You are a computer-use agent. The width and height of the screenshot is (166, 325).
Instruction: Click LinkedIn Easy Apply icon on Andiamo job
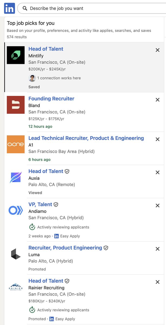pyautogui.click(x=56, y=236)
